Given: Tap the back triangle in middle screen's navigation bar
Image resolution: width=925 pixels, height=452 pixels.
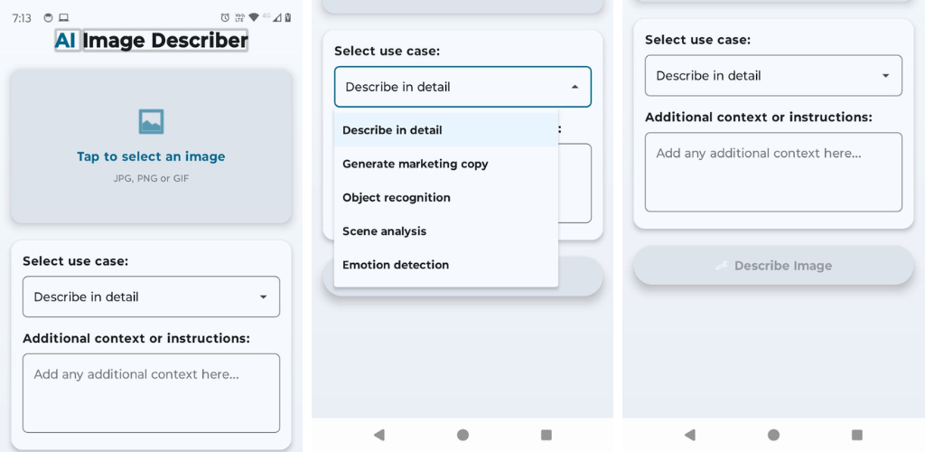Looking at the screenshot, I should pyautogui.click(x=379, y=435).
